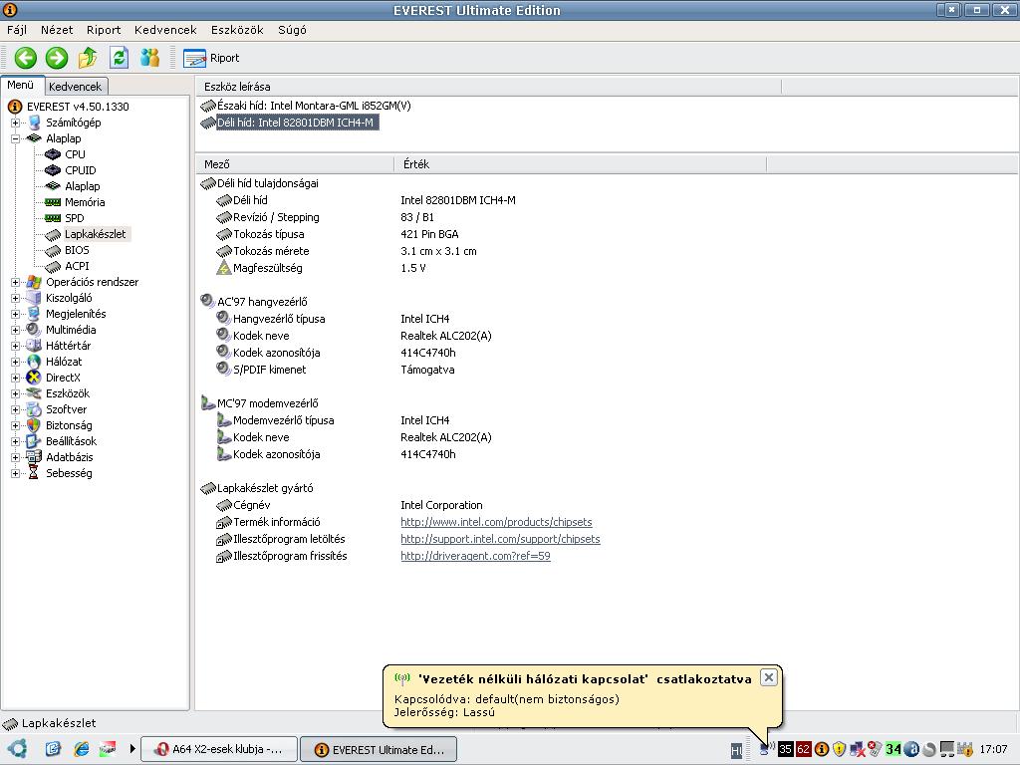The width and height of the screenshot is (1020, 765).
Task: Open the Kedvencek menu in the menu bar
Action: pyautogui.click(x=165, y=30)
